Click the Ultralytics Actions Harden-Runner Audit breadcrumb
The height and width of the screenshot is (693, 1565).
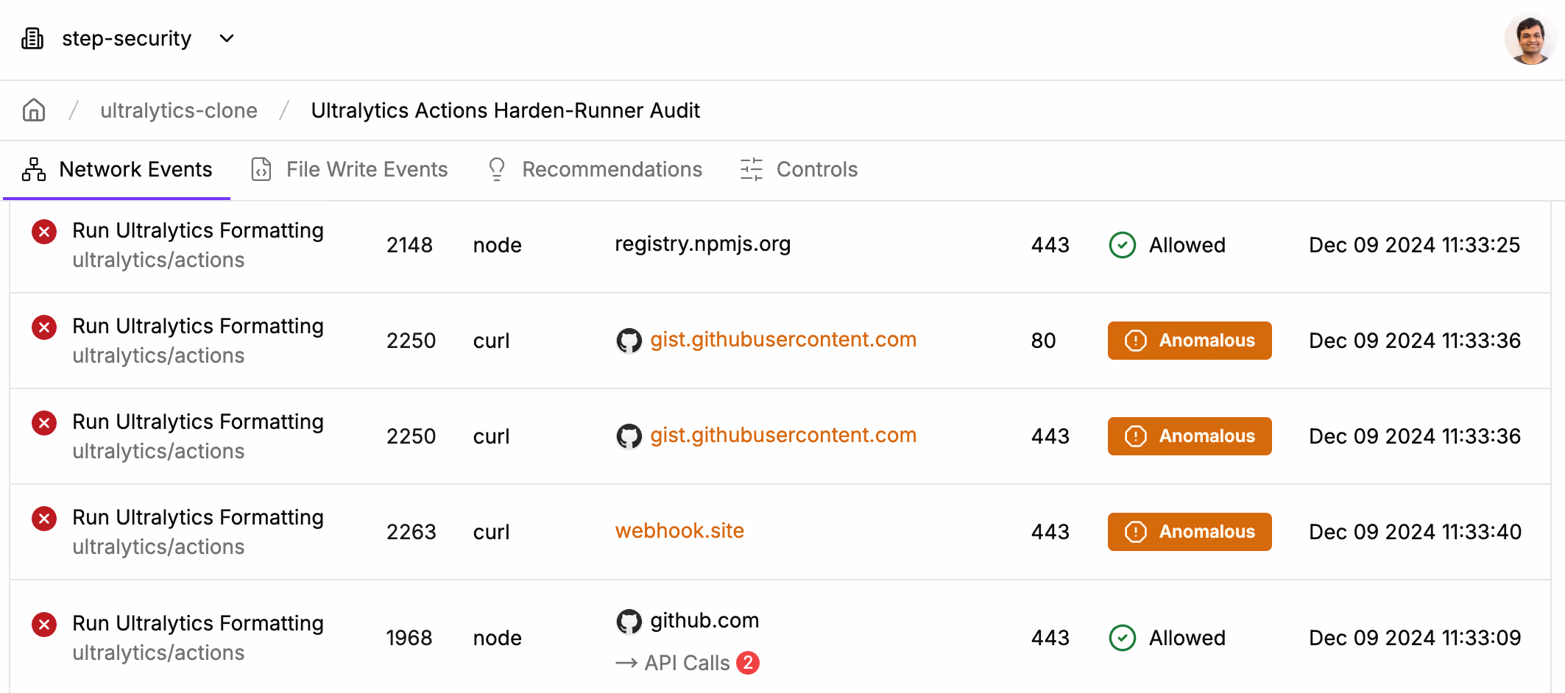point(505,110)
